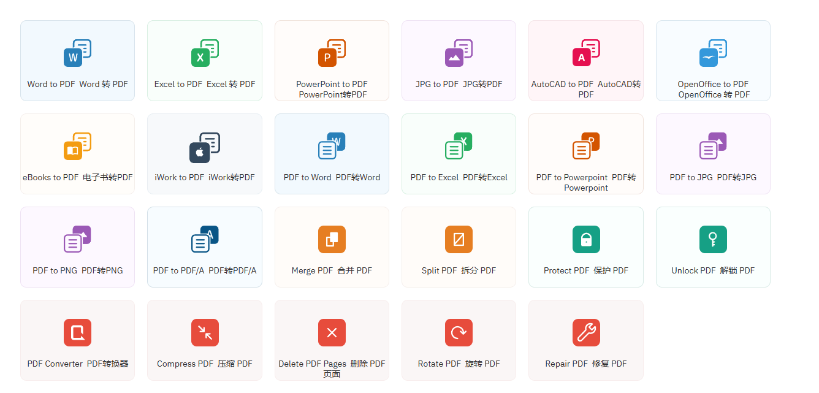
Task: Click the Merge PDF icon
Action: 332,240
